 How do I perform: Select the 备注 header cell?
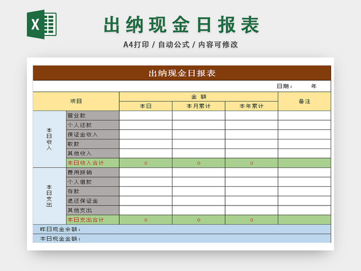[305, 102]
